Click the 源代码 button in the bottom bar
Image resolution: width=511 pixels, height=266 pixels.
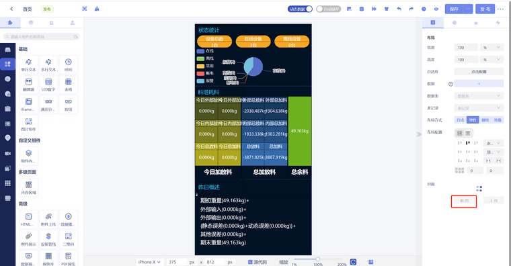pos(258,262)
